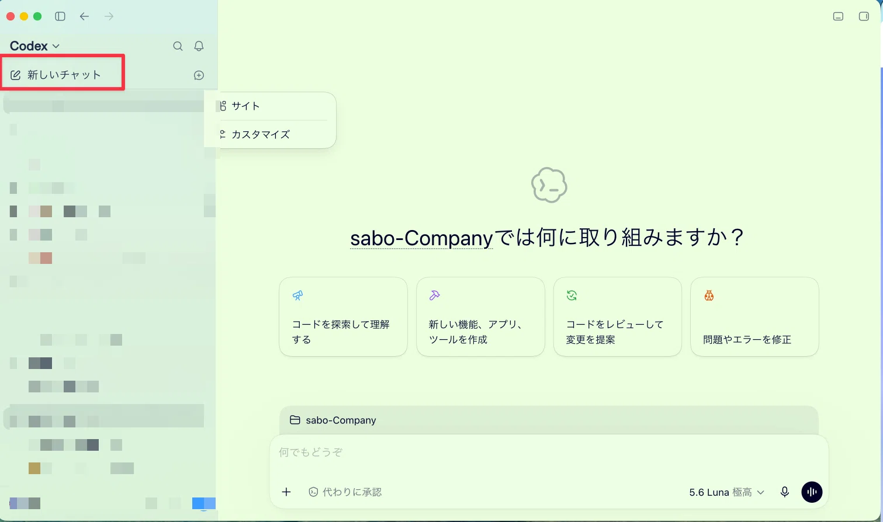Go back with the left arrow
This screenshot has height=522, width=883.
84,16
